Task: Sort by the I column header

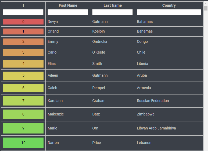Action: pos(23,5)
